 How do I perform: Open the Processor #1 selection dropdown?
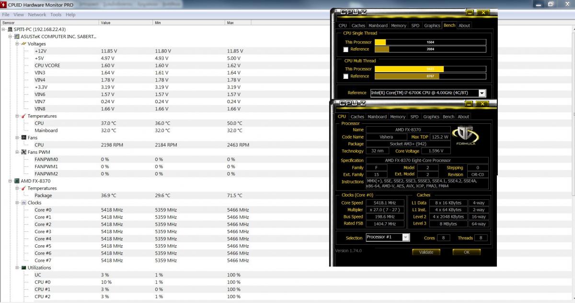pyautogui.click(x=405, y=238)
